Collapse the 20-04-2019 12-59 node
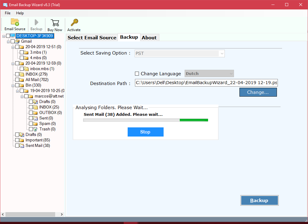The height and width of the screenshot is (224, 308). [x=13, y=64]
